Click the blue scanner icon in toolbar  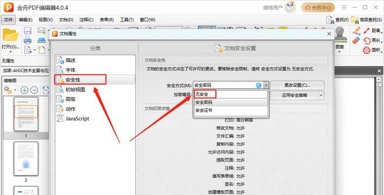(42, 40)
